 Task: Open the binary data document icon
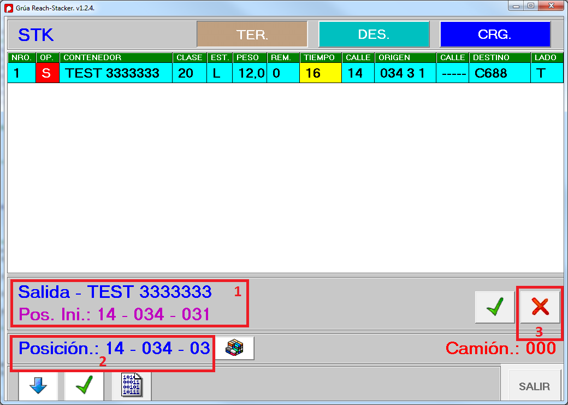click(x=132, y=385)
